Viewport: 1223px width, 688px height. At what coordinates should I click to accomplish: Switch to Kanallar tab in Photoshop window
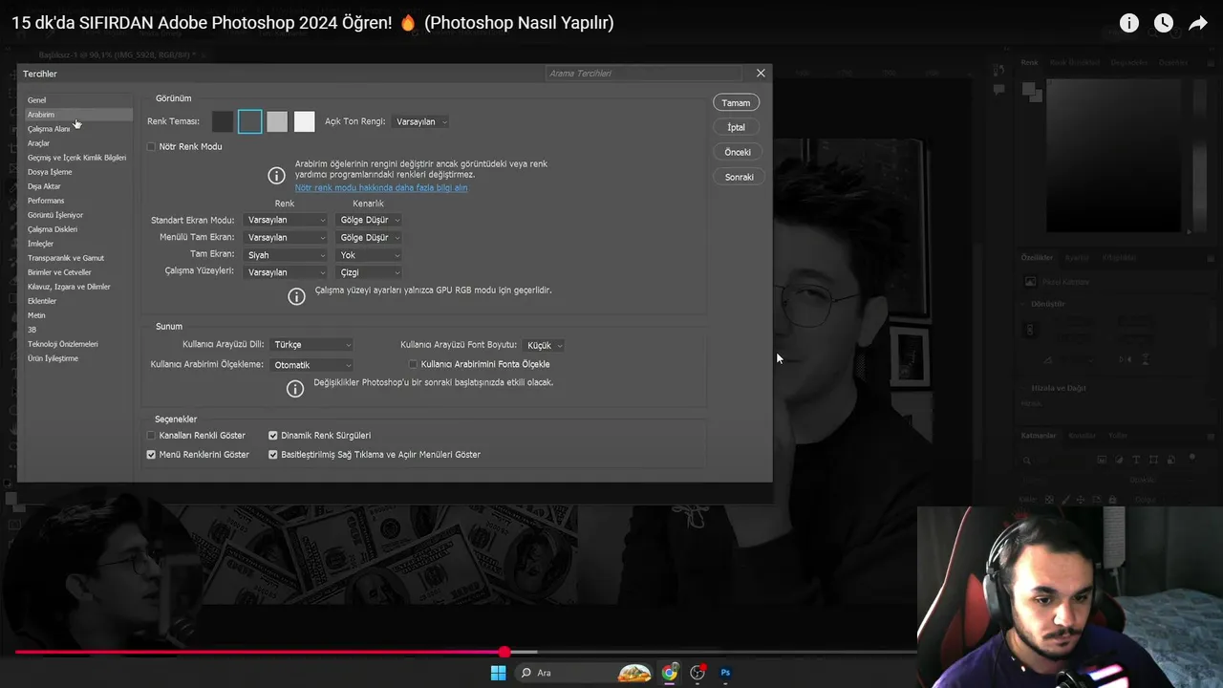[1082, 436]
